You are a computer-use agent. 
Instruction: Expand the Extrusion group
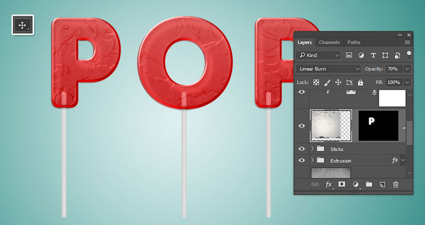pyautogui.click(x=312, y=160)
